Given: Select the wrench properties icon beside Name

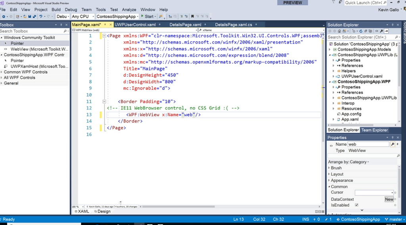Looking at the screenshot, I should tap(393, 144).
